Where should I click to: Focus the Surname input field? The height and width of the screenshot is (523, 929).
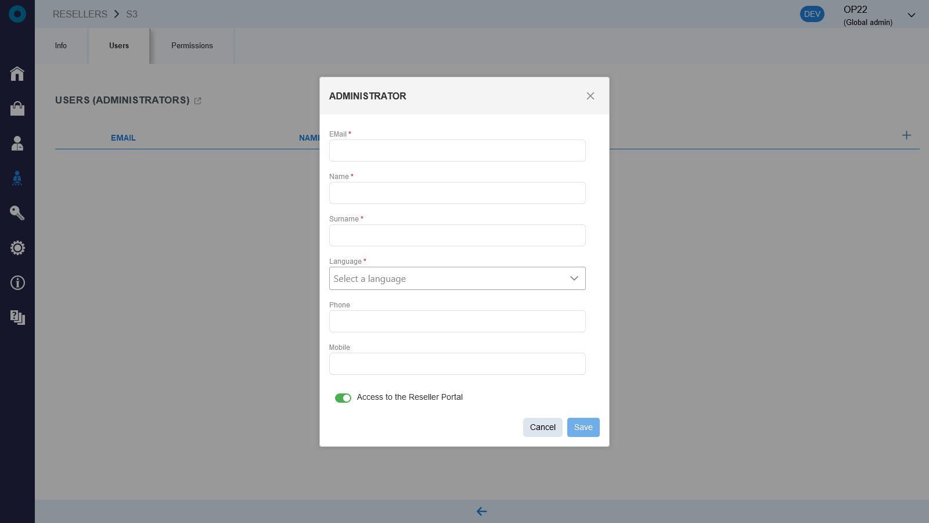[x=458, y=235]
